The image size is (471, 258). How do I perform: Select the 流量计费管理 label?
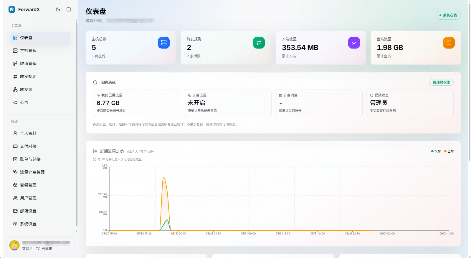pos(32,172)
